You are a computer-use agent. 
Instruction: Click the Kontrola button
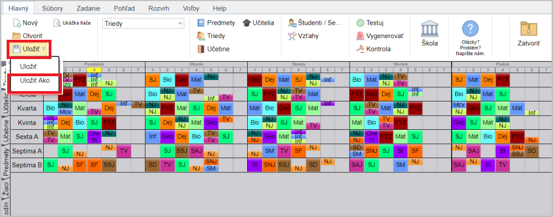point(374,49)
